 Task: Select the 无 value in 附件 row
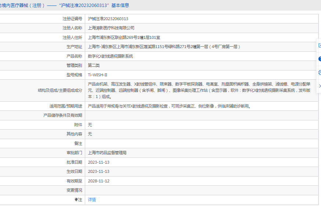(90, 125)
